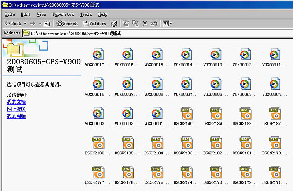Go Back to previous folder
This screenshot has width=293, height=191.
[13, 24]
